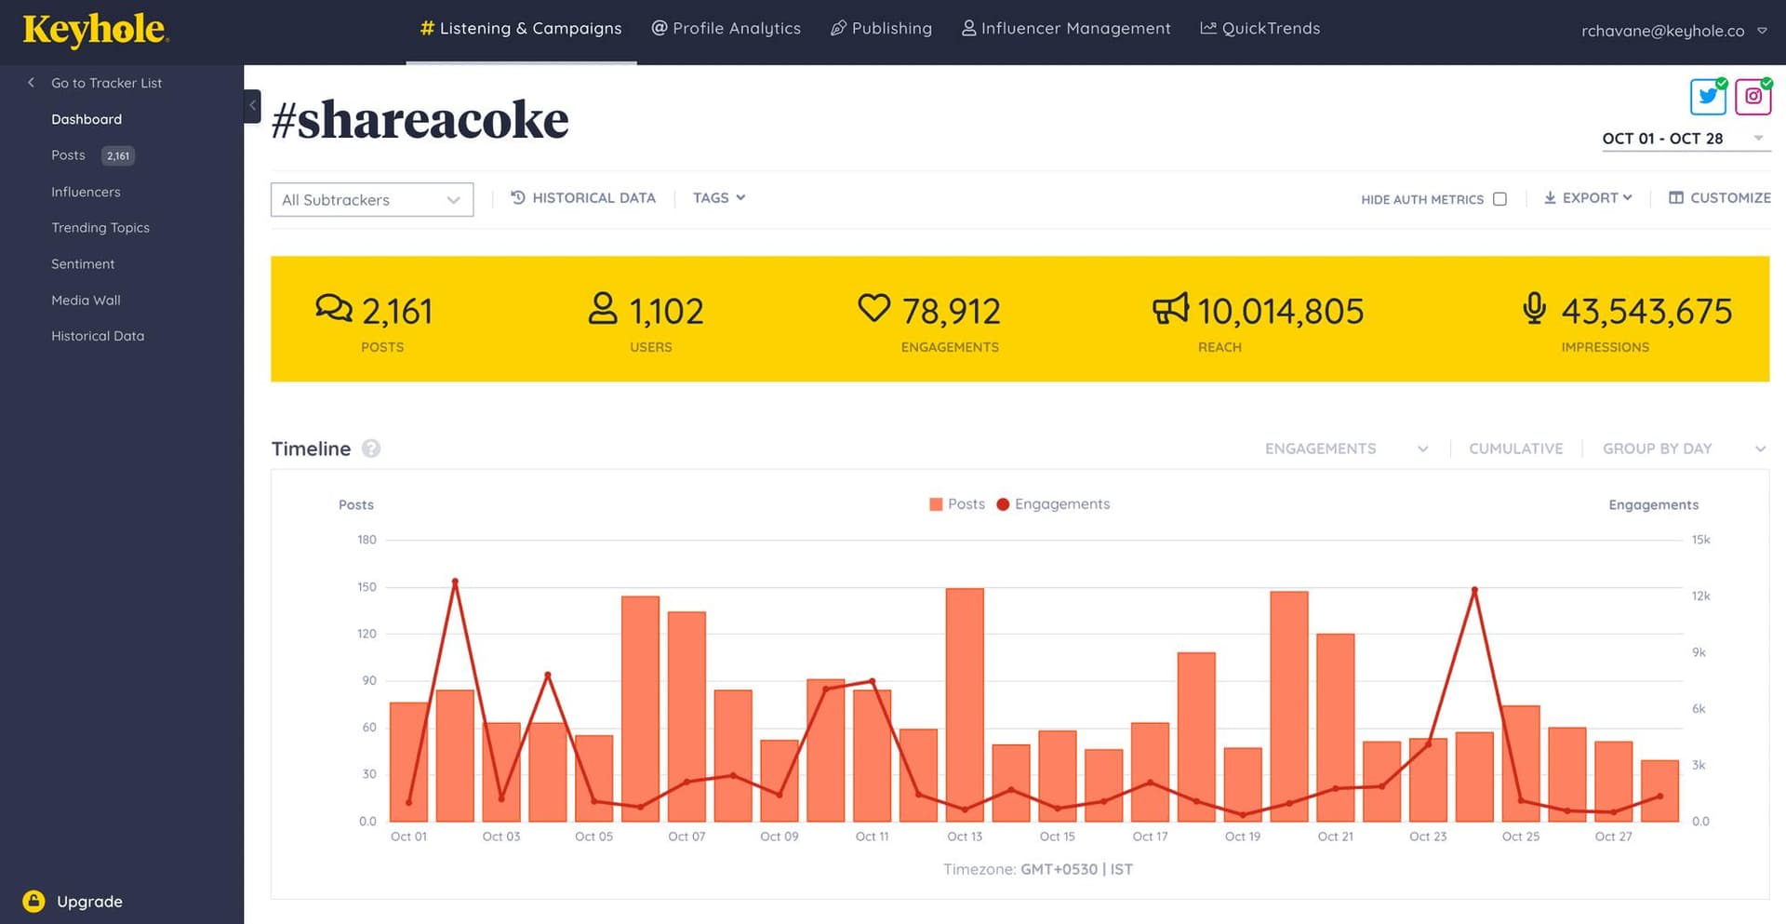Open the Instagram account connection icon
Viewport: 1786px width, 924px height.
pos(1753,96)
